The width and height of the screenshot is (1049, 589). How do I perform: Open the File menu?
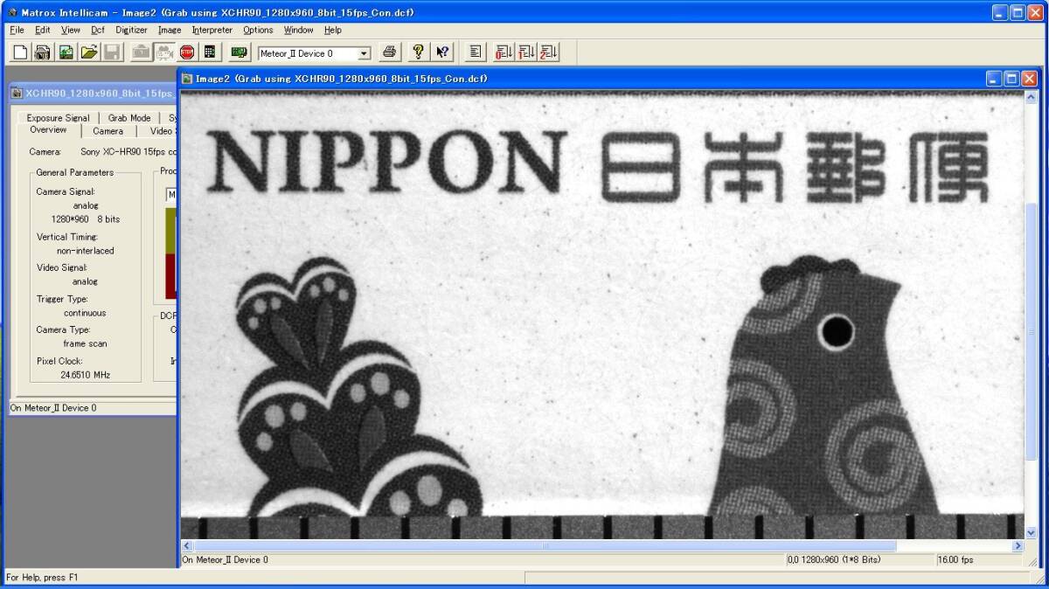17,30
